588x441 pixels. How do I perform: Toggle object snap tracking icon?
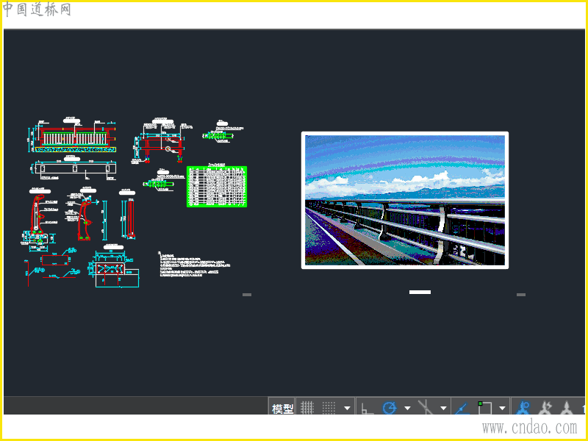tap(462, 408)
